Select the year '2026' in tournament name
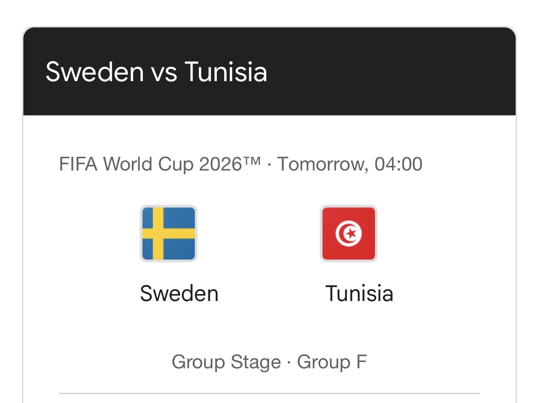Viewport: 539px width, 403px height. (221, 164)
